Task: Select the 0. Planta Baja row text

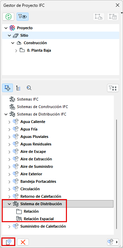Action: click(x=39, y=51)
